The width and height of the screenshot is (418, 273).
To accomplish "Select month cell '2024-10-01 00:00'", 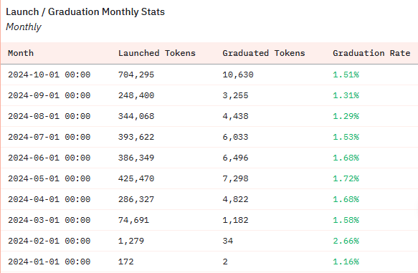I will pyautogui.click(x=49, y=75).
